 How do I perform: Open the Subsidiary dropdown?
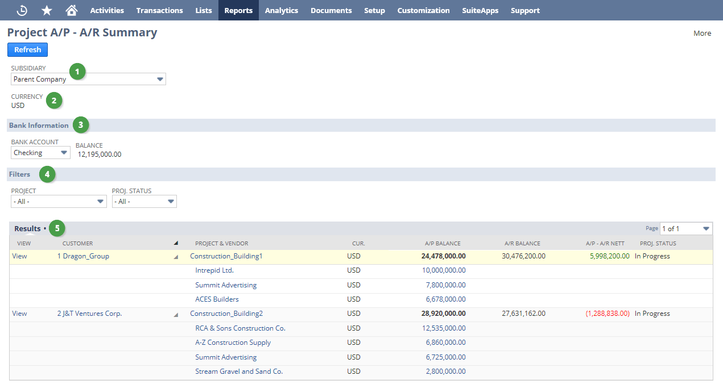tap(160, 80)
